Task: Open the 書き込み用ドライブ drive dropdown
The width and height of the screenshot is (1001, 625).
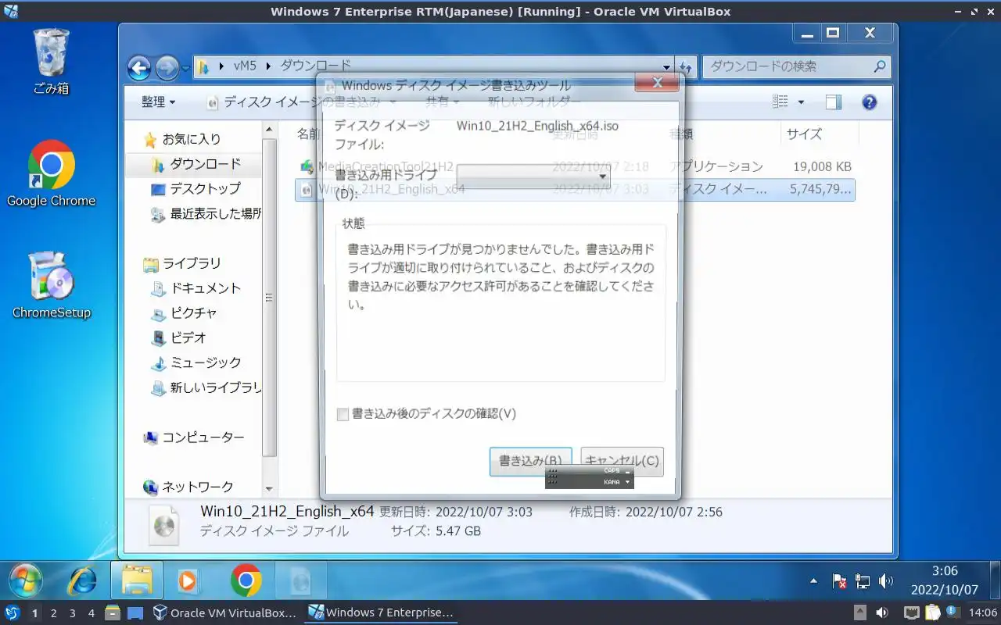Action: tap(533, 176)
